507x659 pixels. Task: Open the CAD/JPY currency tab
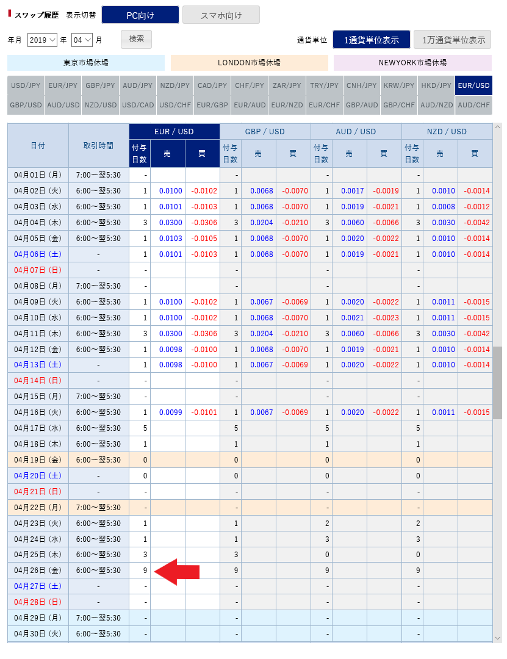[212, 85]
